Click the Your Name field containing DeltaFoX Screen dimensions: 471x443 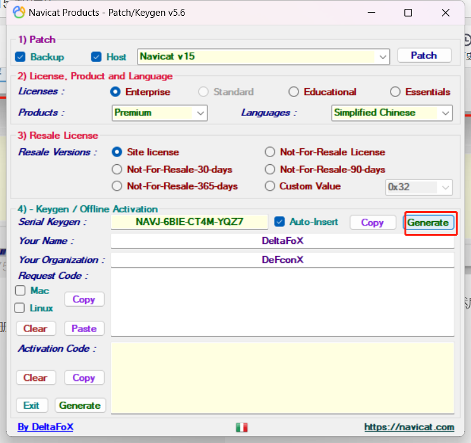(282, 241)
